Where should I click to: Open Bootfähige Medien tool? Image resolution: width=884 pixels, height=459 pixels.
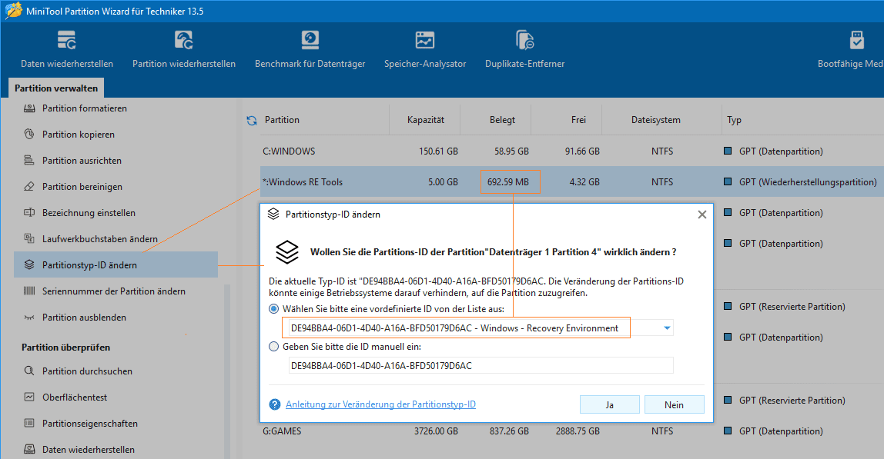[850, 49]
